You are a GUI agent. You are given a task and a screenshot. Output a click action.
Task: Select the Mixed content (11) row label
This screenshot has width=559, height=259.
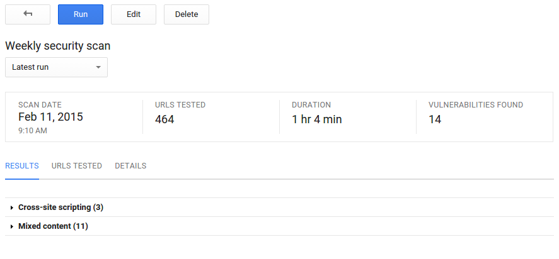[x=53, y=226]
